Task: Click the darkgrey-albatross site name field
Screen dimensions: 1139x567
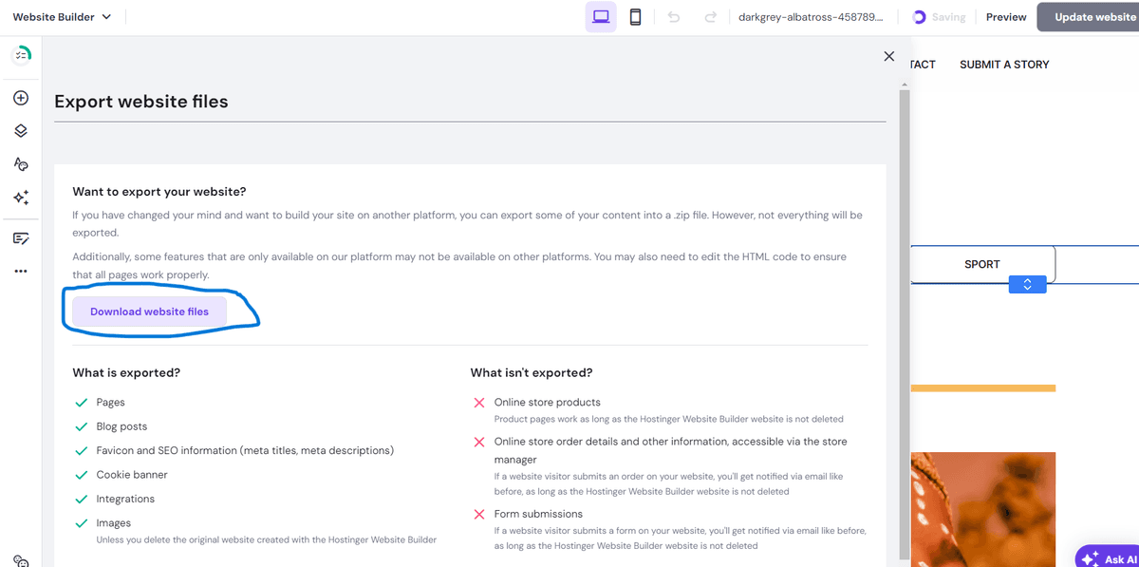Action: point(812,16)
